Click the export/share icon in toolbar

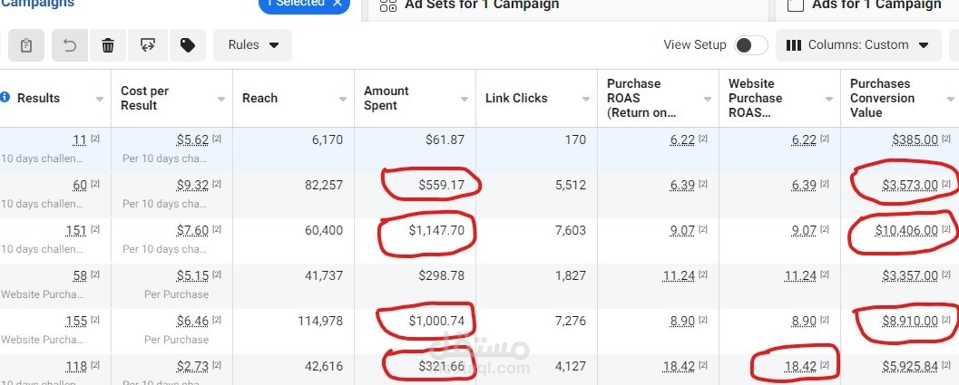[148, 45]
